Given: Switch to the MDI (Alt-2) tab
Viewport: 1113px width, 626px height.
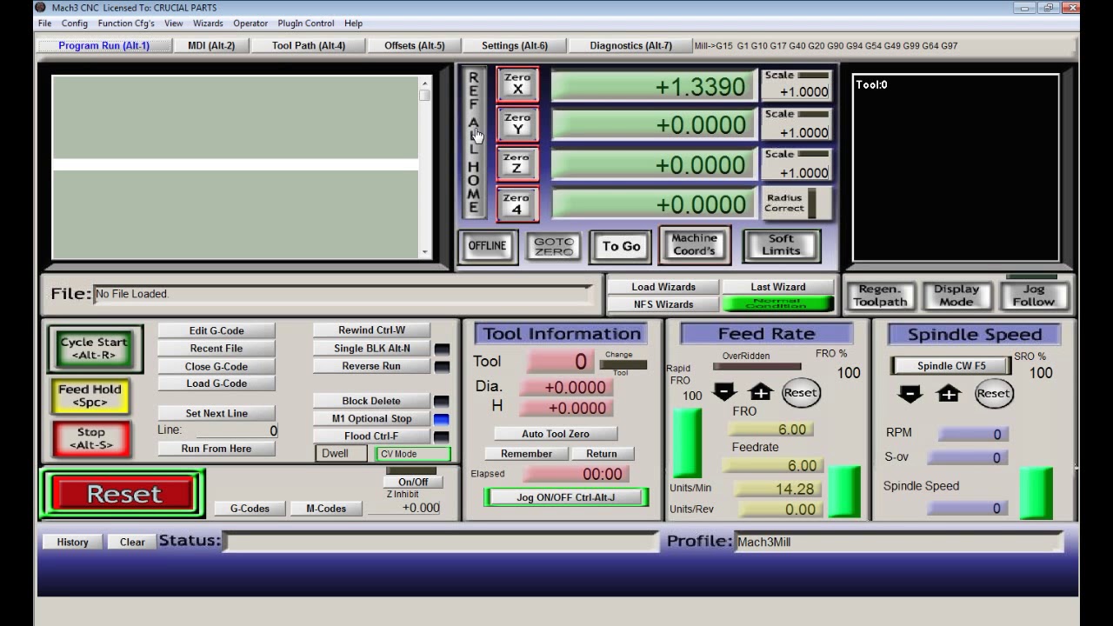Looking at the screenshot, I should click(x=211, y=45).
